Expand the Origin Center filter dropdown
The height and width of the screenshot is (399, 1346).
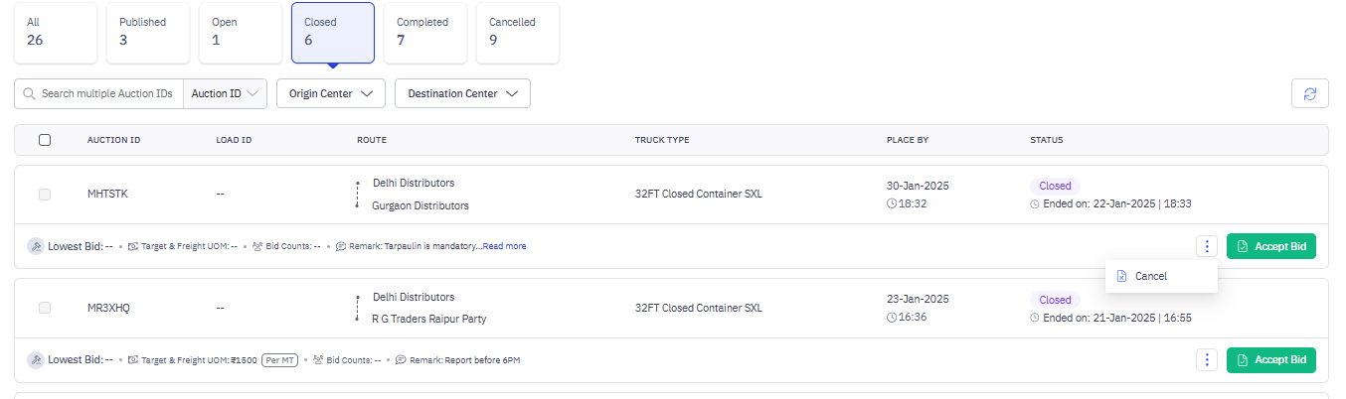330,93
